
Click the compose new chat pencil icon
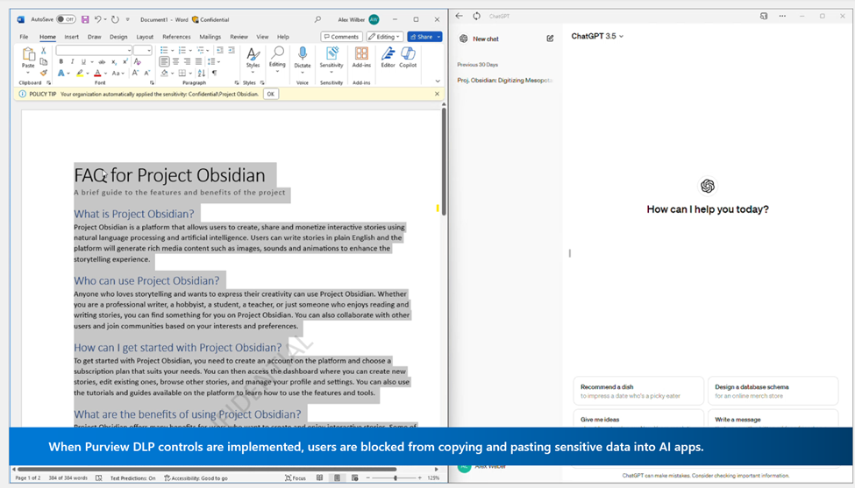550,39
